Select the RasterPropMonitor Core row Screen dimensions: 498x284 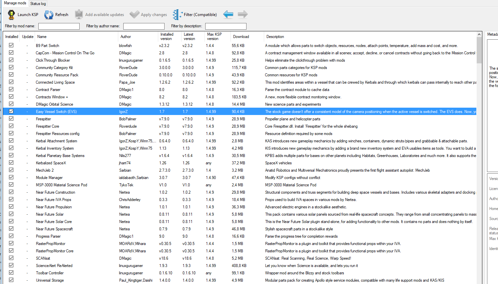(x=240, y=251)
